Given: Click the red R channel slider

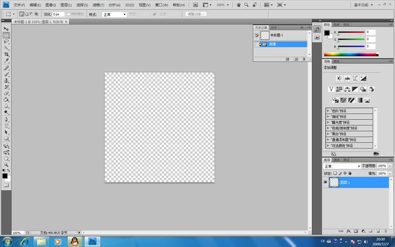Looking at the screenshot, I should [x=351, y=32].
